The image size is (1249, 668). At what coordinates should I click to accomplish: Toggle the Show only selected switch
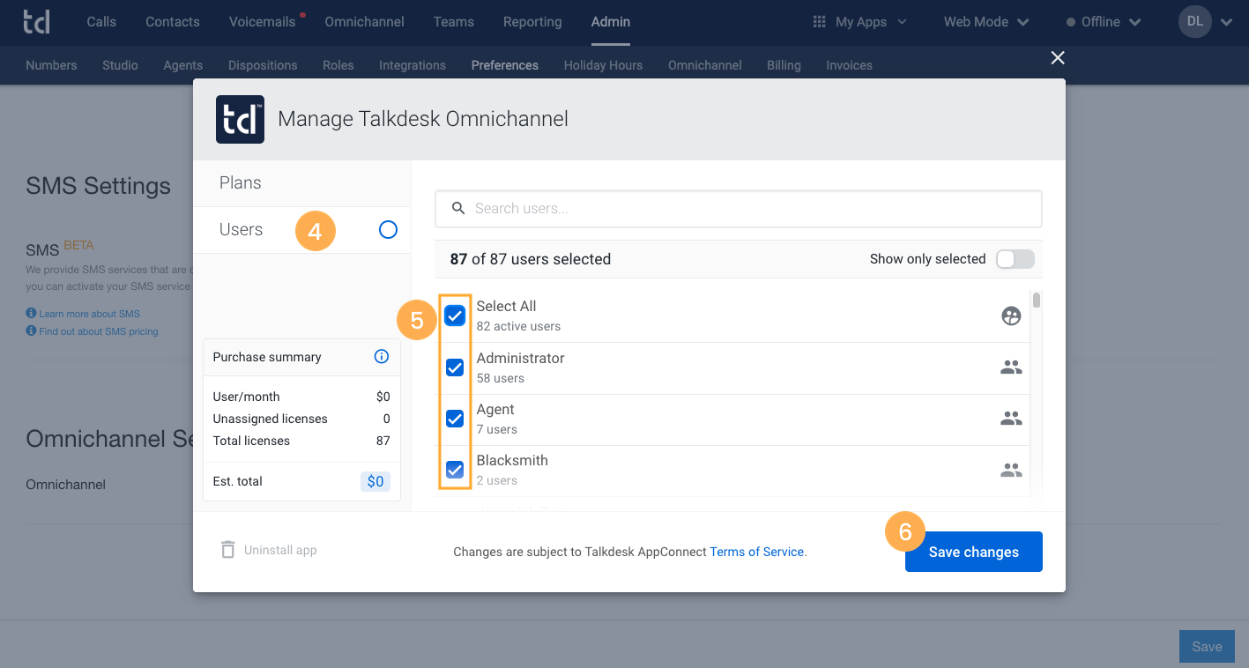point(1015,259)
